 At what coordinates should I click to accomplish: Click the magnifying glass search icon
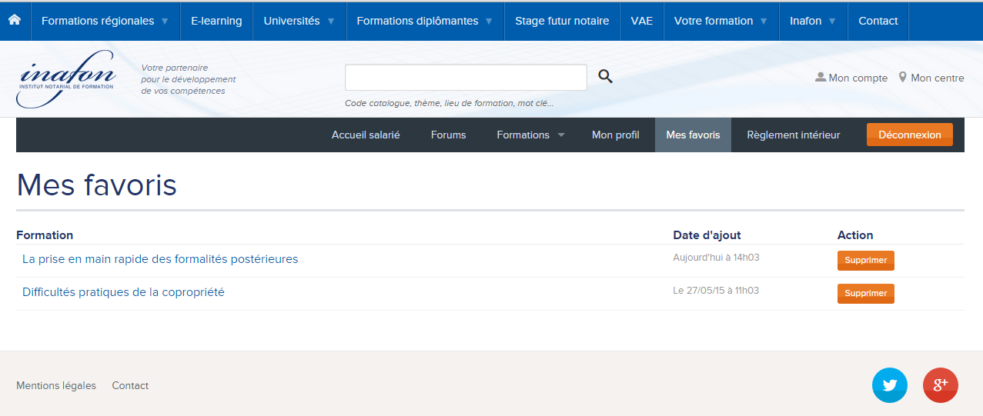[606, 77]
